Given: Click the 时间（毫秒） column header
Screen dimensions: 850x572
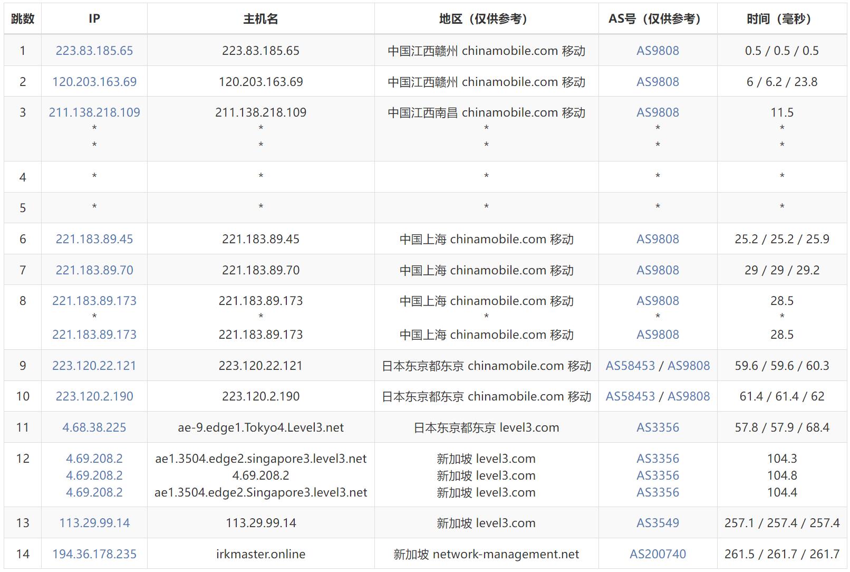Looking at the screenshot, I should [x=781, y=19].
